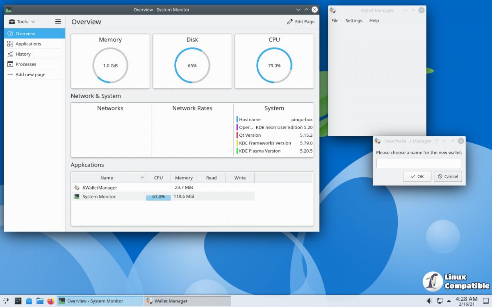
Task: Expand hidden system tray icons arrow
Action: [449, 301]
